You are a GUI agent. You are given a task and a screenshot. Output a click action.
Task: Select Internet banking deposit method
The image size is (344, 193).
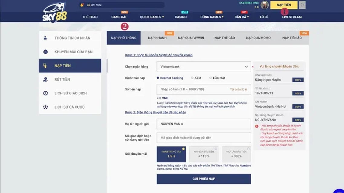[158, 78]
